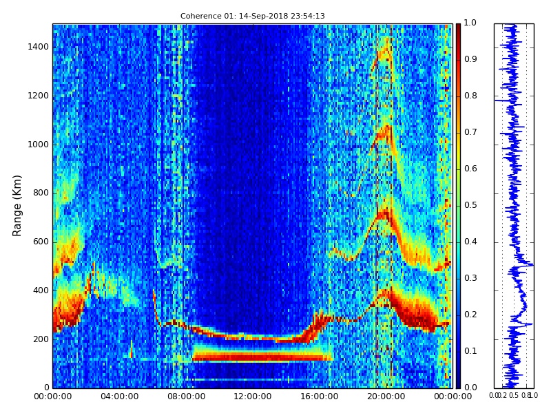
Task: Click the colorbar 0.1 label
Action: coord(470,351)
